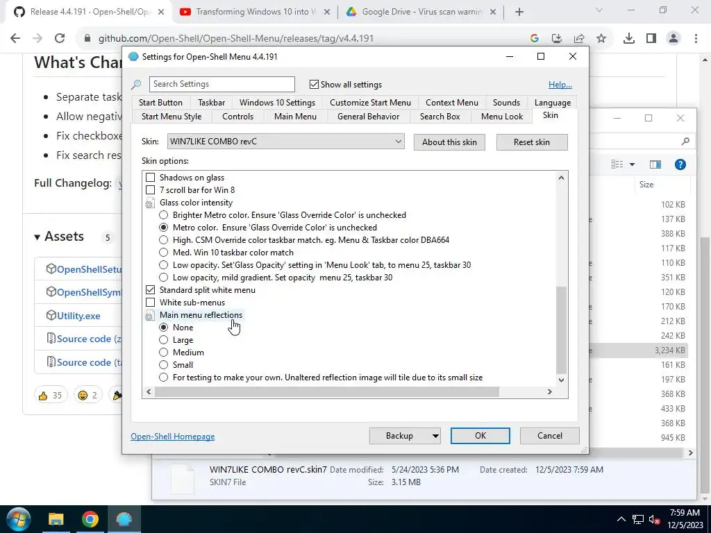Open the Skin dropdown list
The image size is (711, 533).
click(285, 142)
